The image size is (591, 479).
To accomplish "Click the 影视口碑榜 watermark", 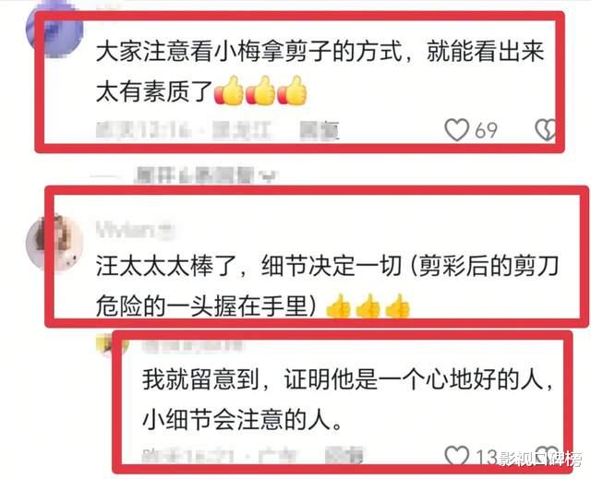I will 539,459.
